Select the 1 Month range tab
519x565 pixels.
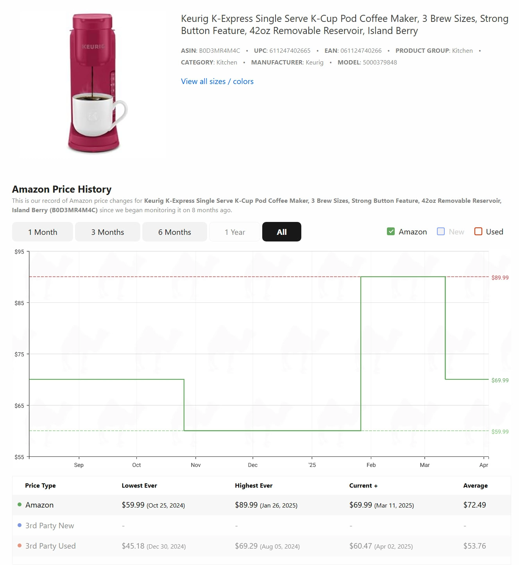coord(43,232)
